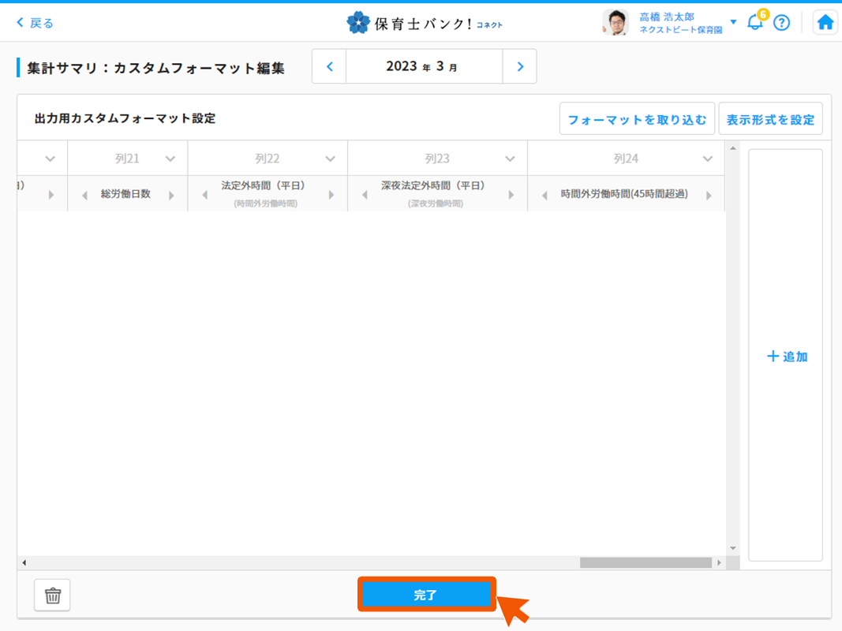Move 総労働日数 column right
This screenshot has height=631, width=842.
pyautogui.click(x=171, y=195)
